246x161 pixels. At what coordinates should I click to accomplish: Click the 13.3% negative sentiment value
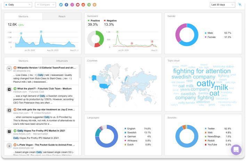click(x=109, y=25)
